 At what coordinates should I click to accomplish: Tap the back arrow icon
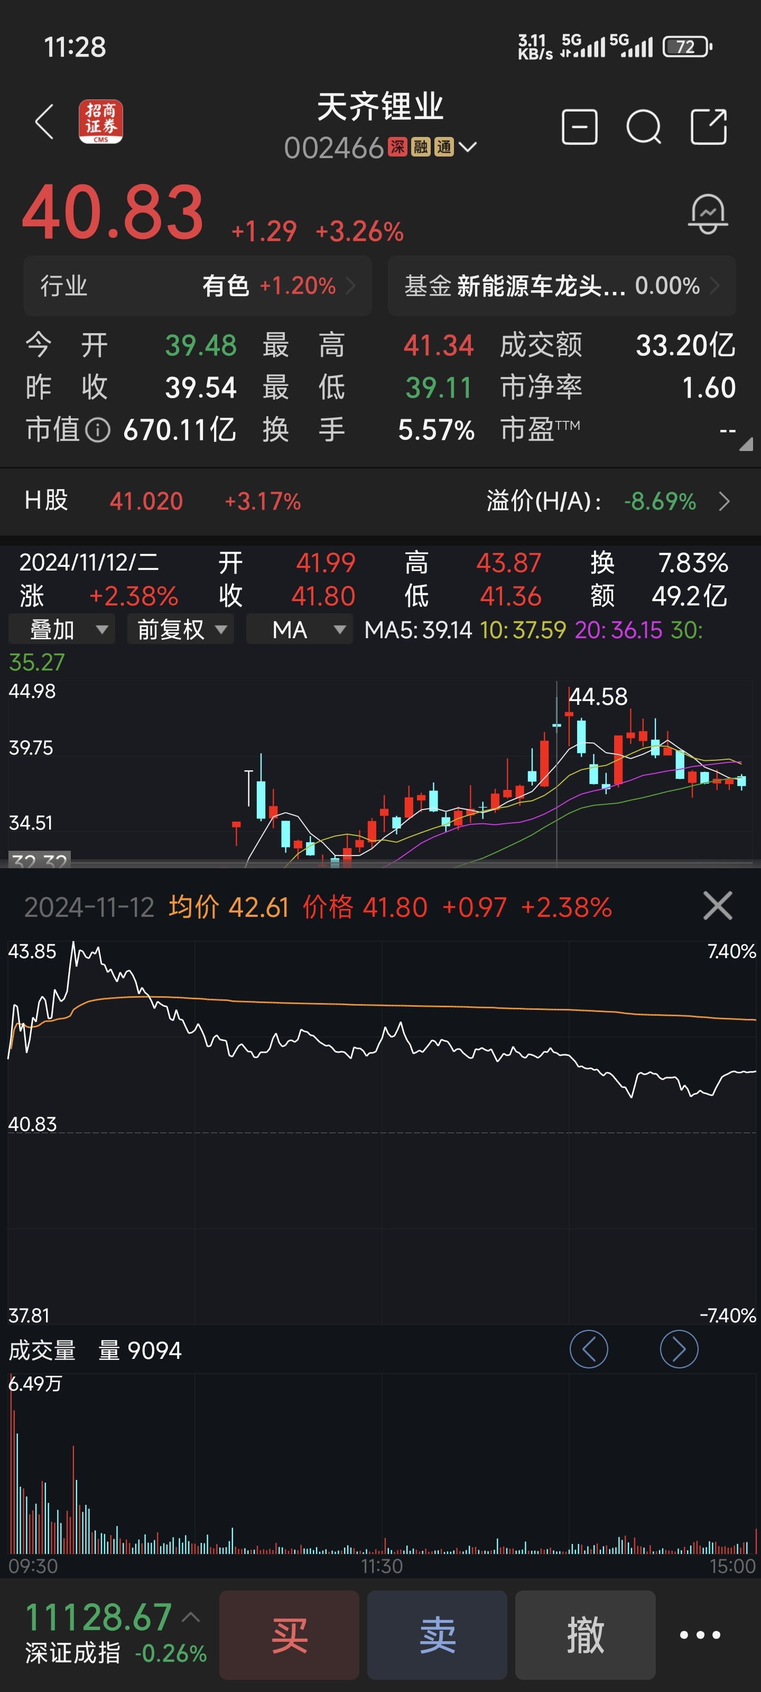coord(44,122)
